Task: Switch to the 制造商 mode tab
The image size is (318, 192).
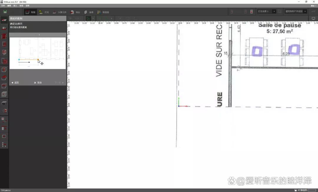Action: (x=103, y=12)
